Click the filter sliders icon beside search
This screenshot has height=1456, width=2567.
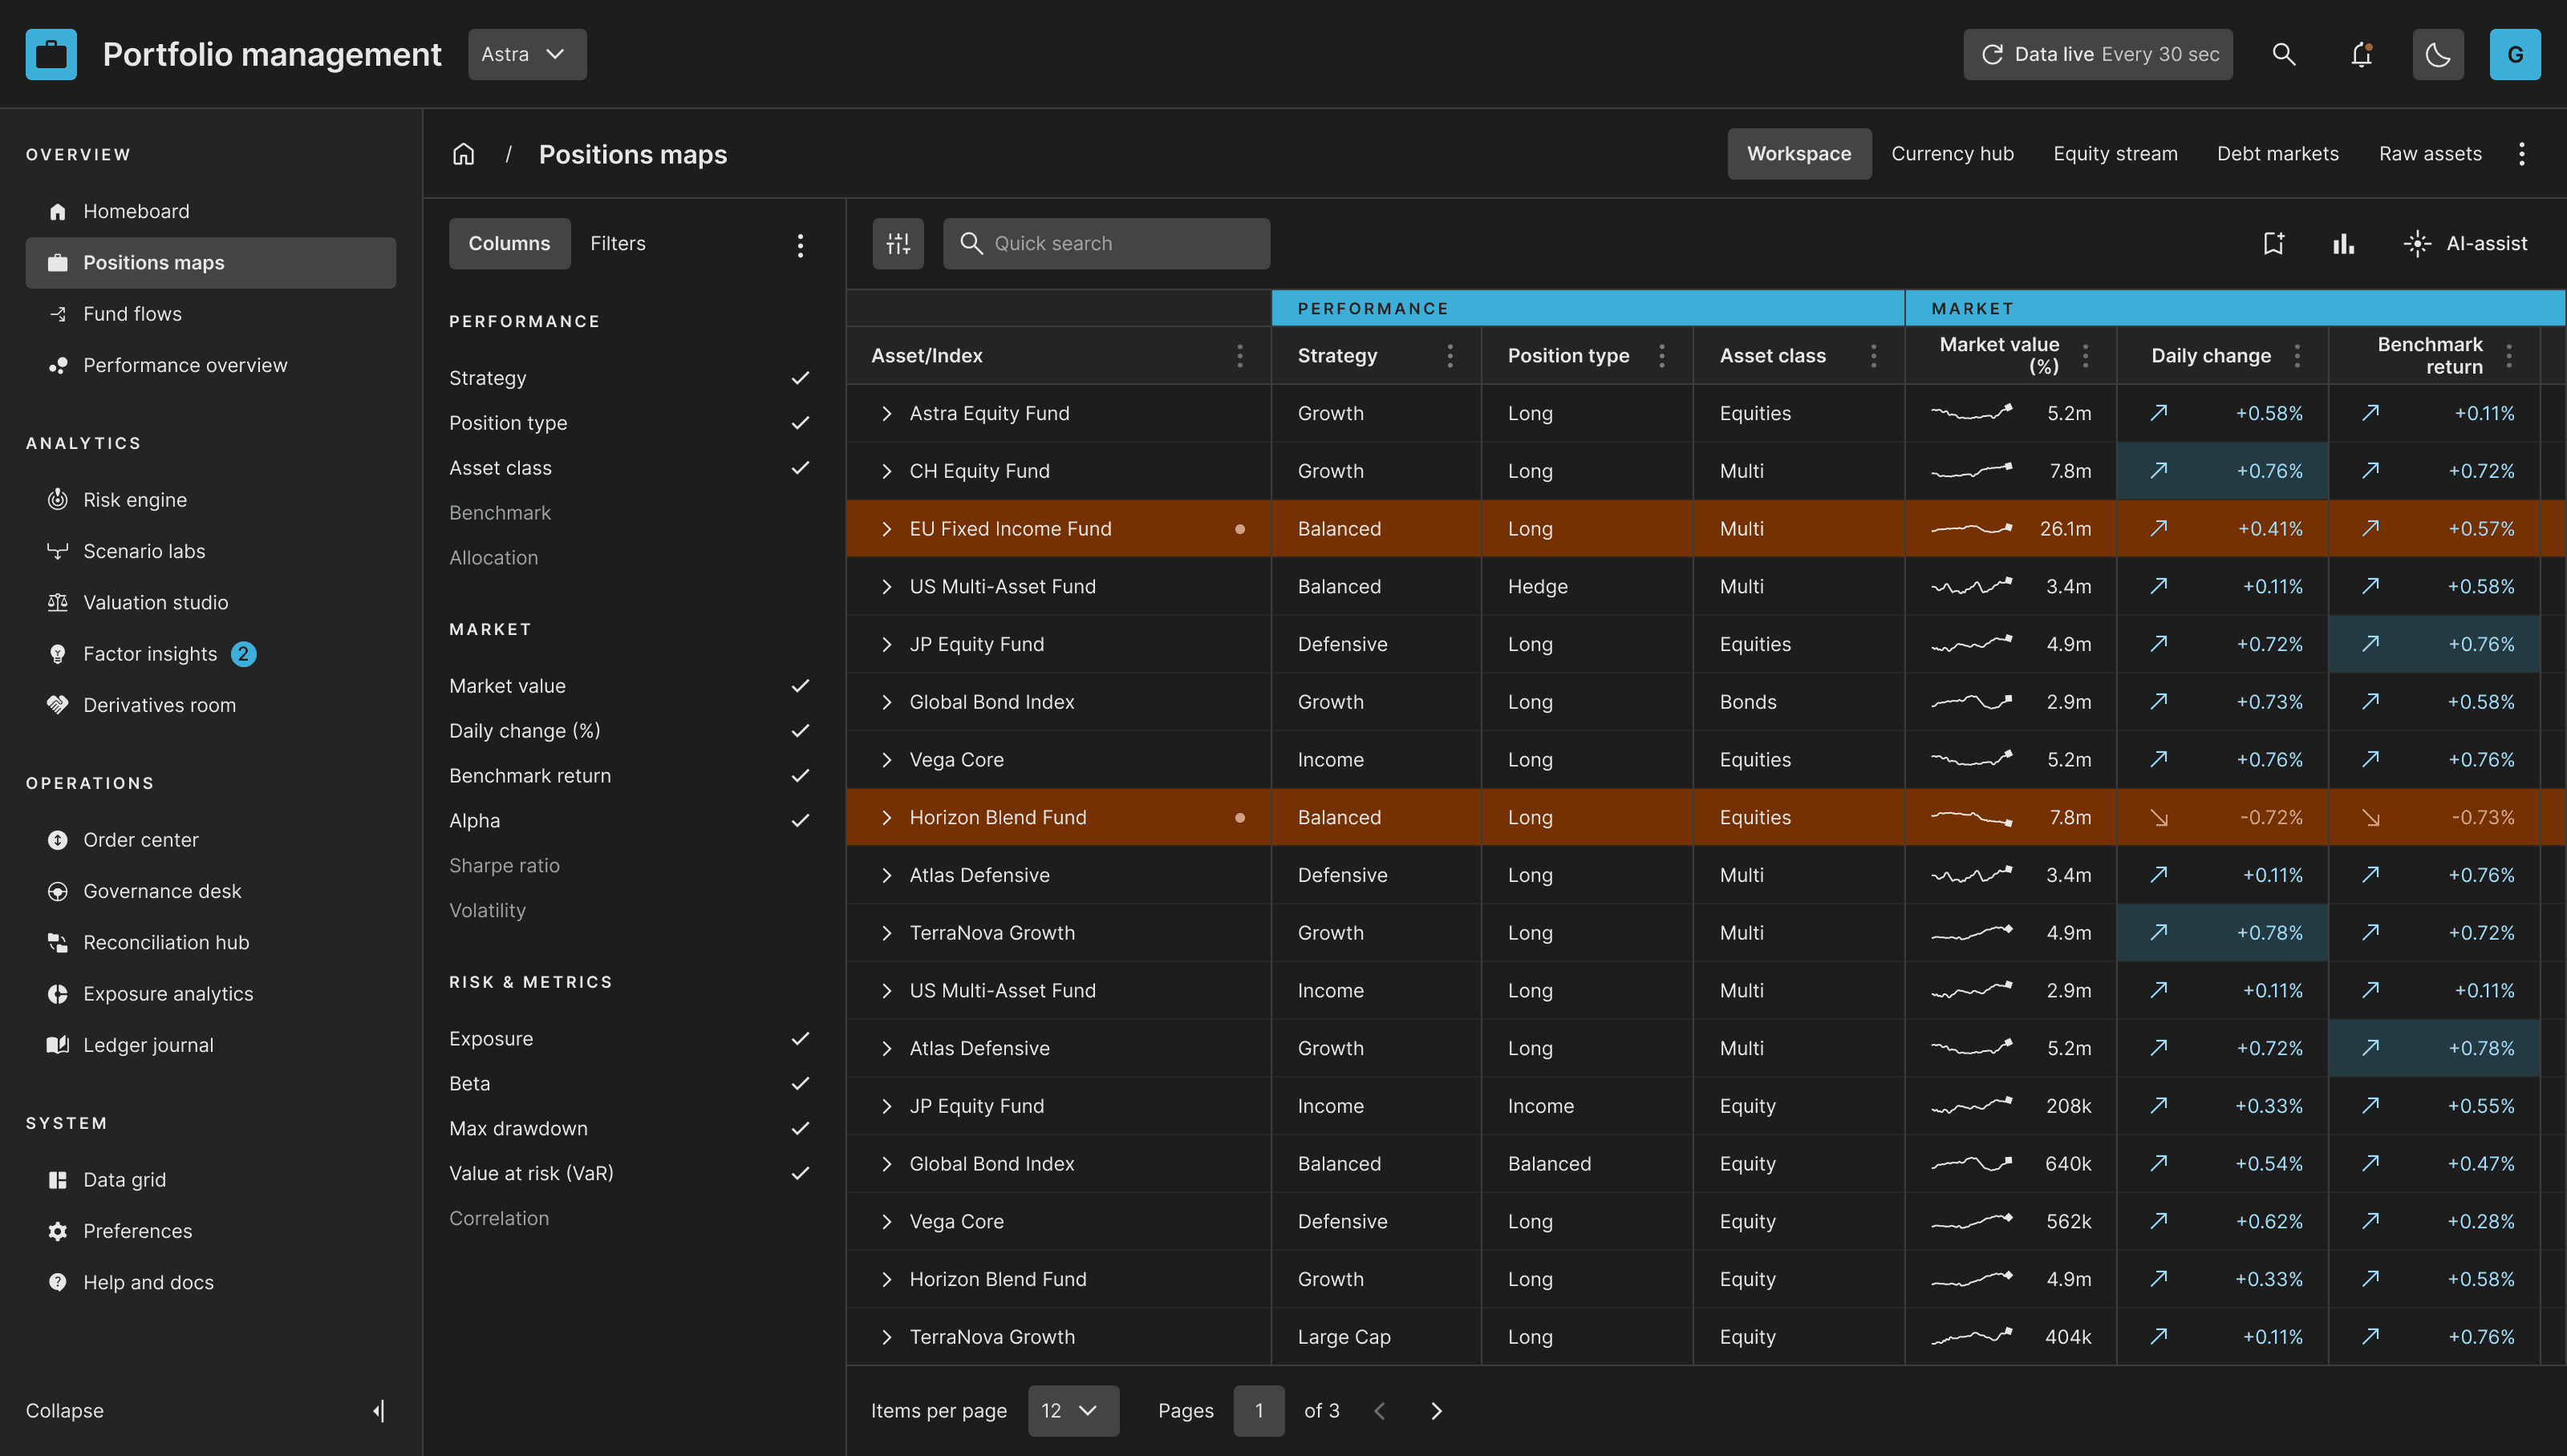[898, 243]
